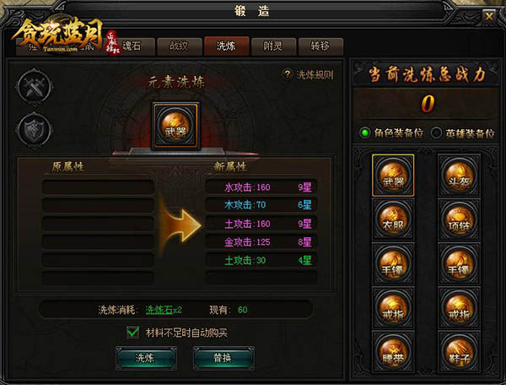Click the 替换 button
506x385 pixels.
tap(223, 358)
